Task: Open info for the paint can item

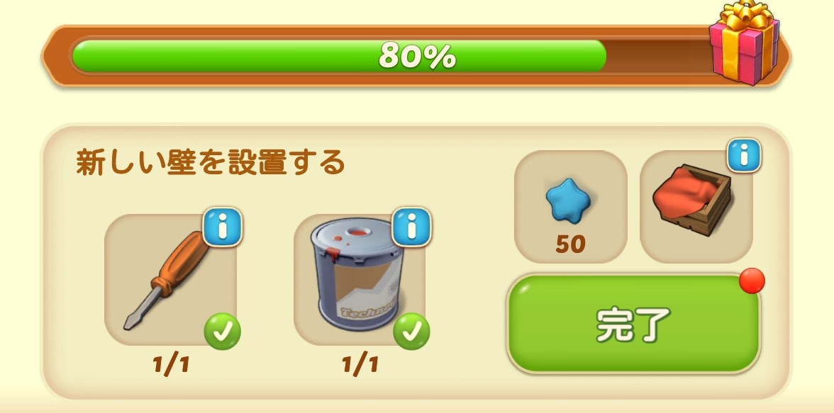Action: click(411, 227)
